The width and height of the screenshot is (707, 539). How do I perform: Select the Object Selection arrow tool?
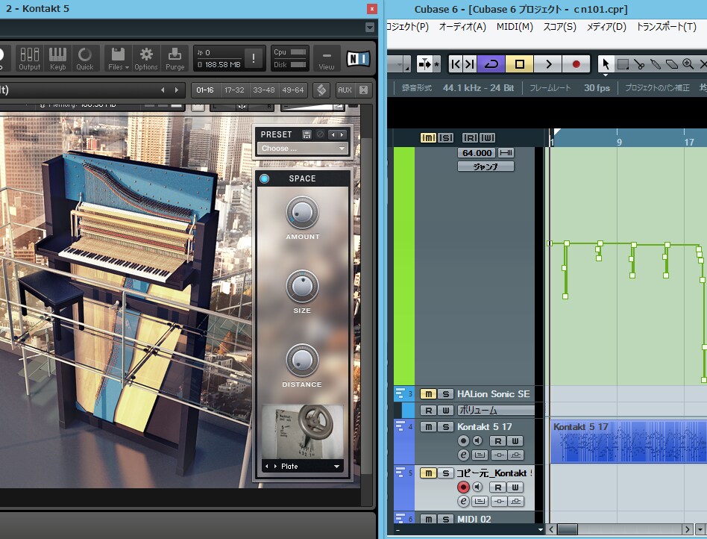coord(606,64)
